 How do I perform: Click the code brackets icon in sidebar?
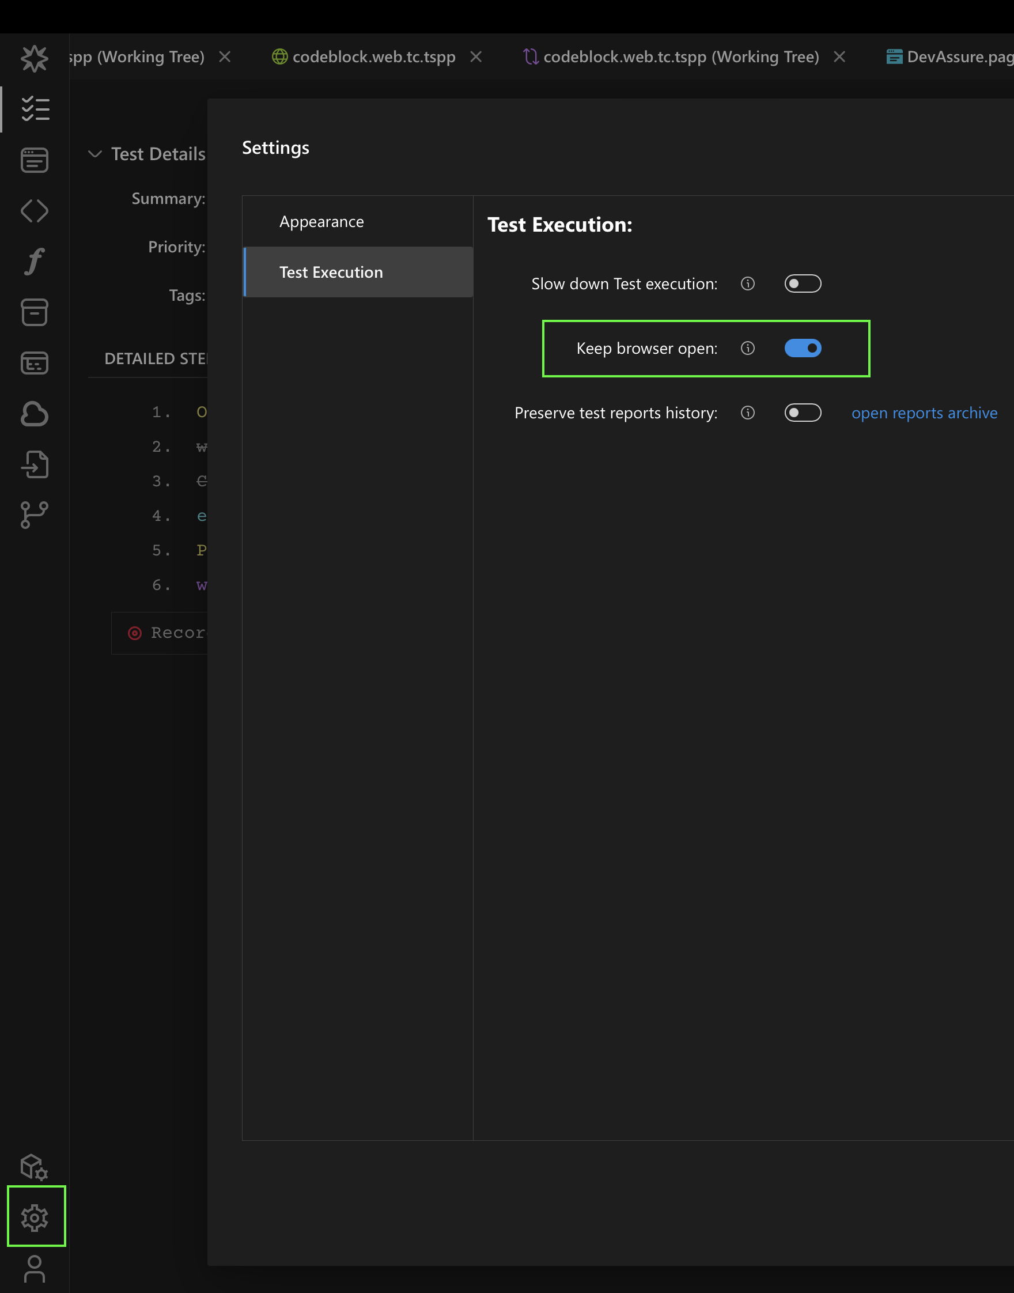click(35, 211)
